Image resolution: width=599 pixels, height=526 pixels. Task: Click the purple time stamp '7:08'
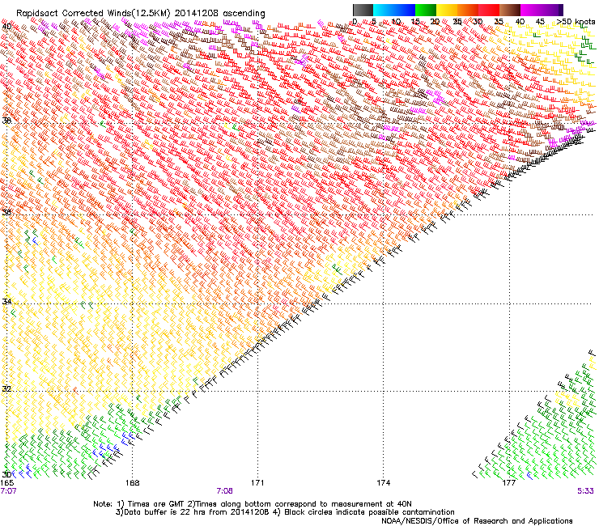pos(225,491)
